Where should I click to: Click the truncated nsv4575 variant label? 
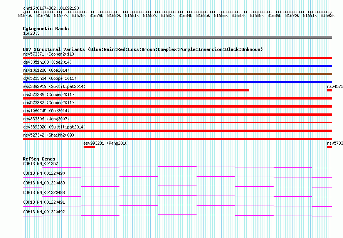[335, 86]
